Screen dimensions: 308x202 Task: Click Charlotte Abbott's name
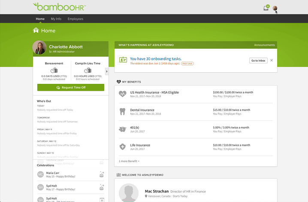point(66,47)
